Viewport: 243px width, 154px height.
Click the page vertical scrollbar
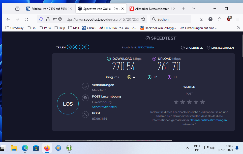(x=242, y=46)
